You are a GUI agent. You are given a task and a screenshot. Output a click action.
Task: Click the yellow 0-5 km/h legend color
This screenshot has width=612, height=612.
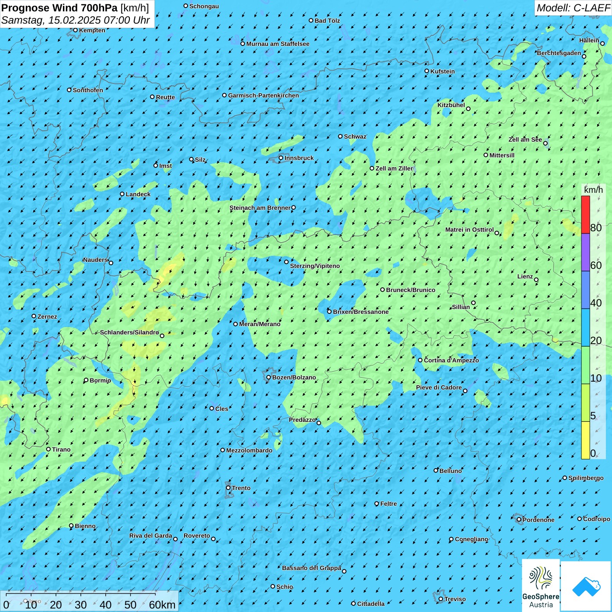click(585, 440)
